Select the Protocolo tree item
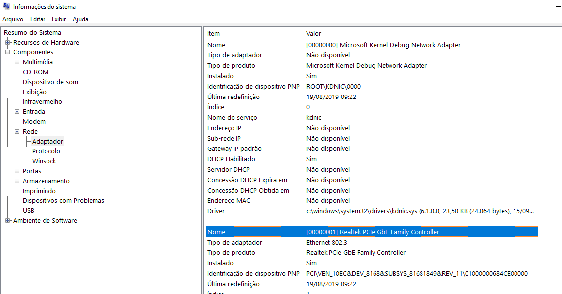562x294 pixels. tap(46, 151)
